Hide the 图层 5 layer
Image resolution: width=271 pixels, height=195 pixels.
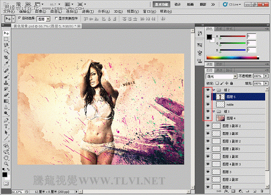point(208,97)
